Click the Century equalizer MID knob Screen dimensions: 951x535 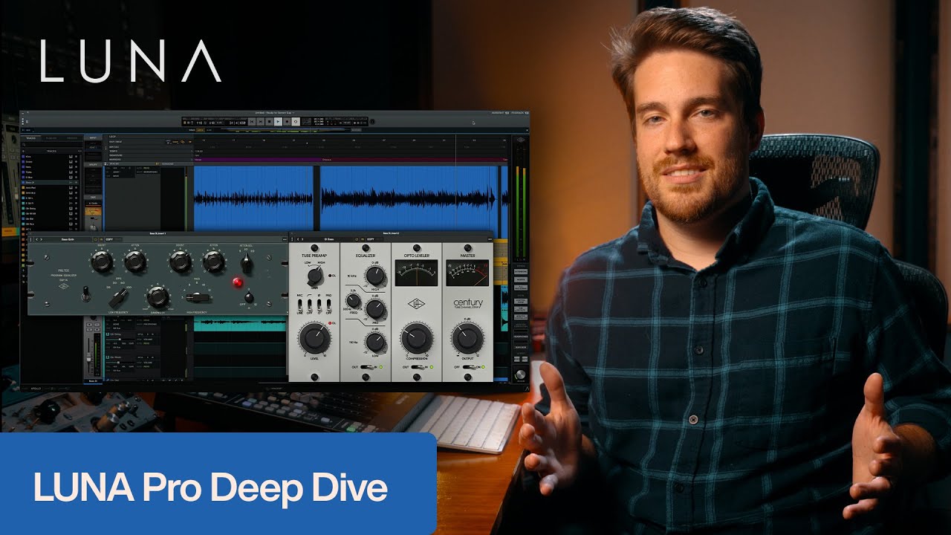tap(375, 308)
